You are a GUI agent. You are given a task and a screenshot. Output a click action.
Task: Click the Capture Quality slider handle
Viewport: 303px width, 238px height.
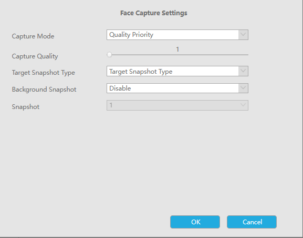[109, 55]
